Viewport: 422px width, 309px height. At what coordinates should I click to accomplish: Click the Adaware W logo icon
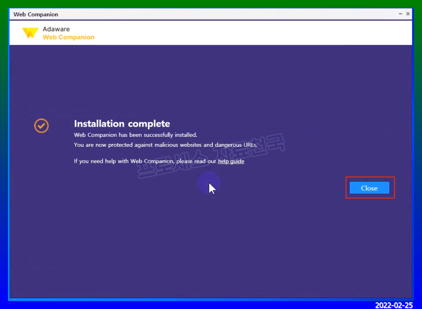click(x=30, y=33)
